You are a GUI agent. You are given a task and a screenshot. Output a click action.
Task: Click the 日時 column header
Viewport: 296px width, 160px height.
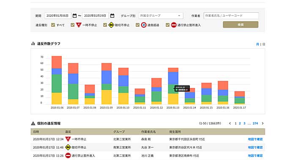tap(36, 132)
